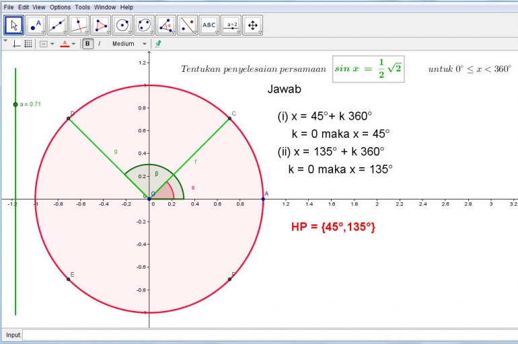The width and height of the screenshot is (518, 344).
Task: Select the Perpendicular Line tool
Action: (79, 25)
